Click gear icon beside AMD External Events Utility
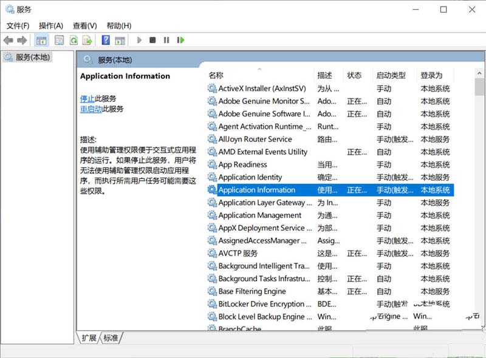 (212, 152)
